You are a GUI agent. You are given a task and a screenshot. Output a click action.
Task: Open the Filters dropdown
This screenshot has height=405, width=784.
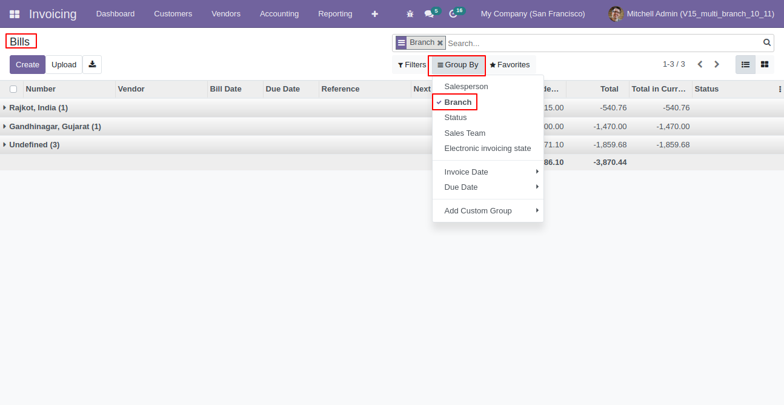412,65
